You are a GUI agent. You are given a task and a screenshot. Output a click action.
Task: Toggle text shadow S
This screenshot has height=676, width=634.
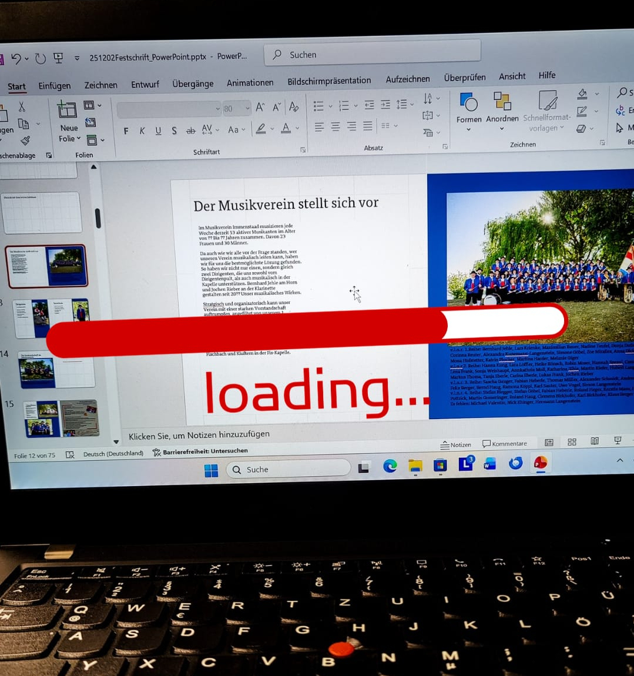[x=174, y=130]
